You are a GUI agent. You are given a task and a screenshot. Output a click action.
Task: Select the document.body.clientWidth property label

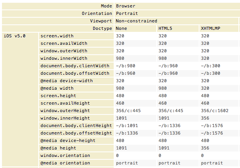tap(75, 66)
